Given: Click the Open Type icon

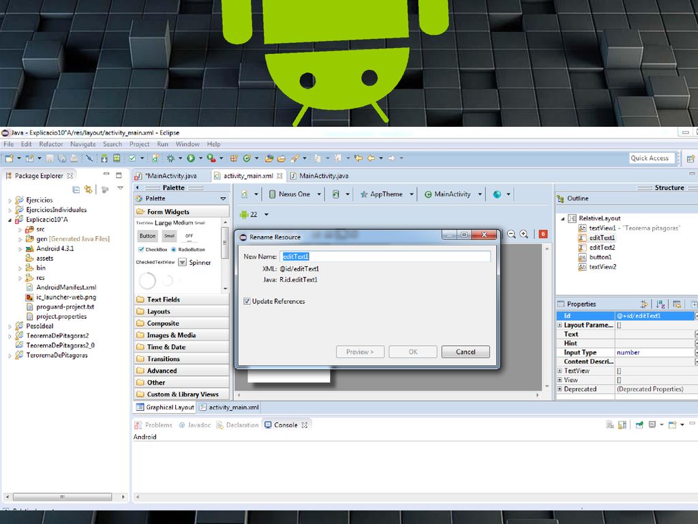Looking at the screenshot, I should tap(269, 158).
